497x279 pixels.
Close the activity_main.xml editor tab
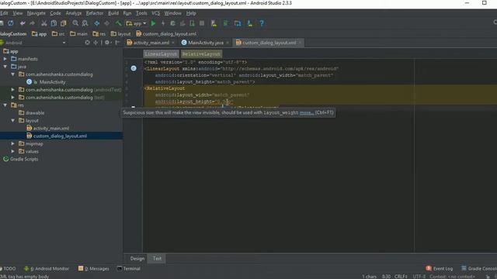point(173,43)
